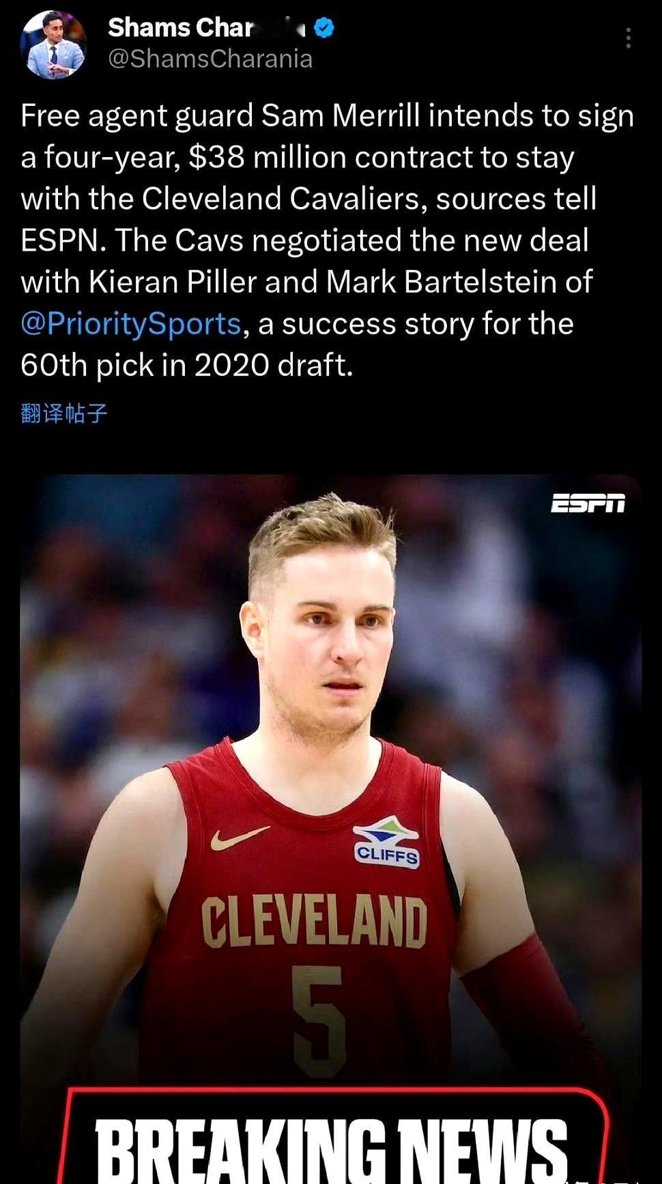Click the blue verified badge

325,29
